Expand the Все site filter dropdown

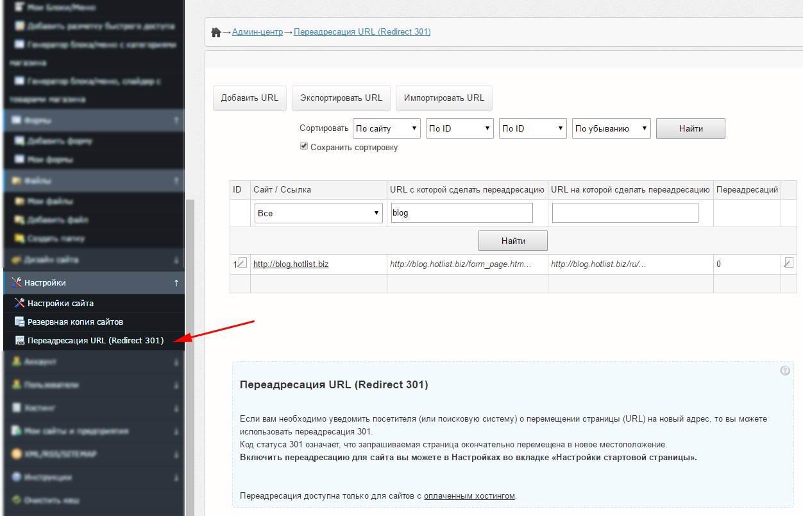[x=319, y=213]
